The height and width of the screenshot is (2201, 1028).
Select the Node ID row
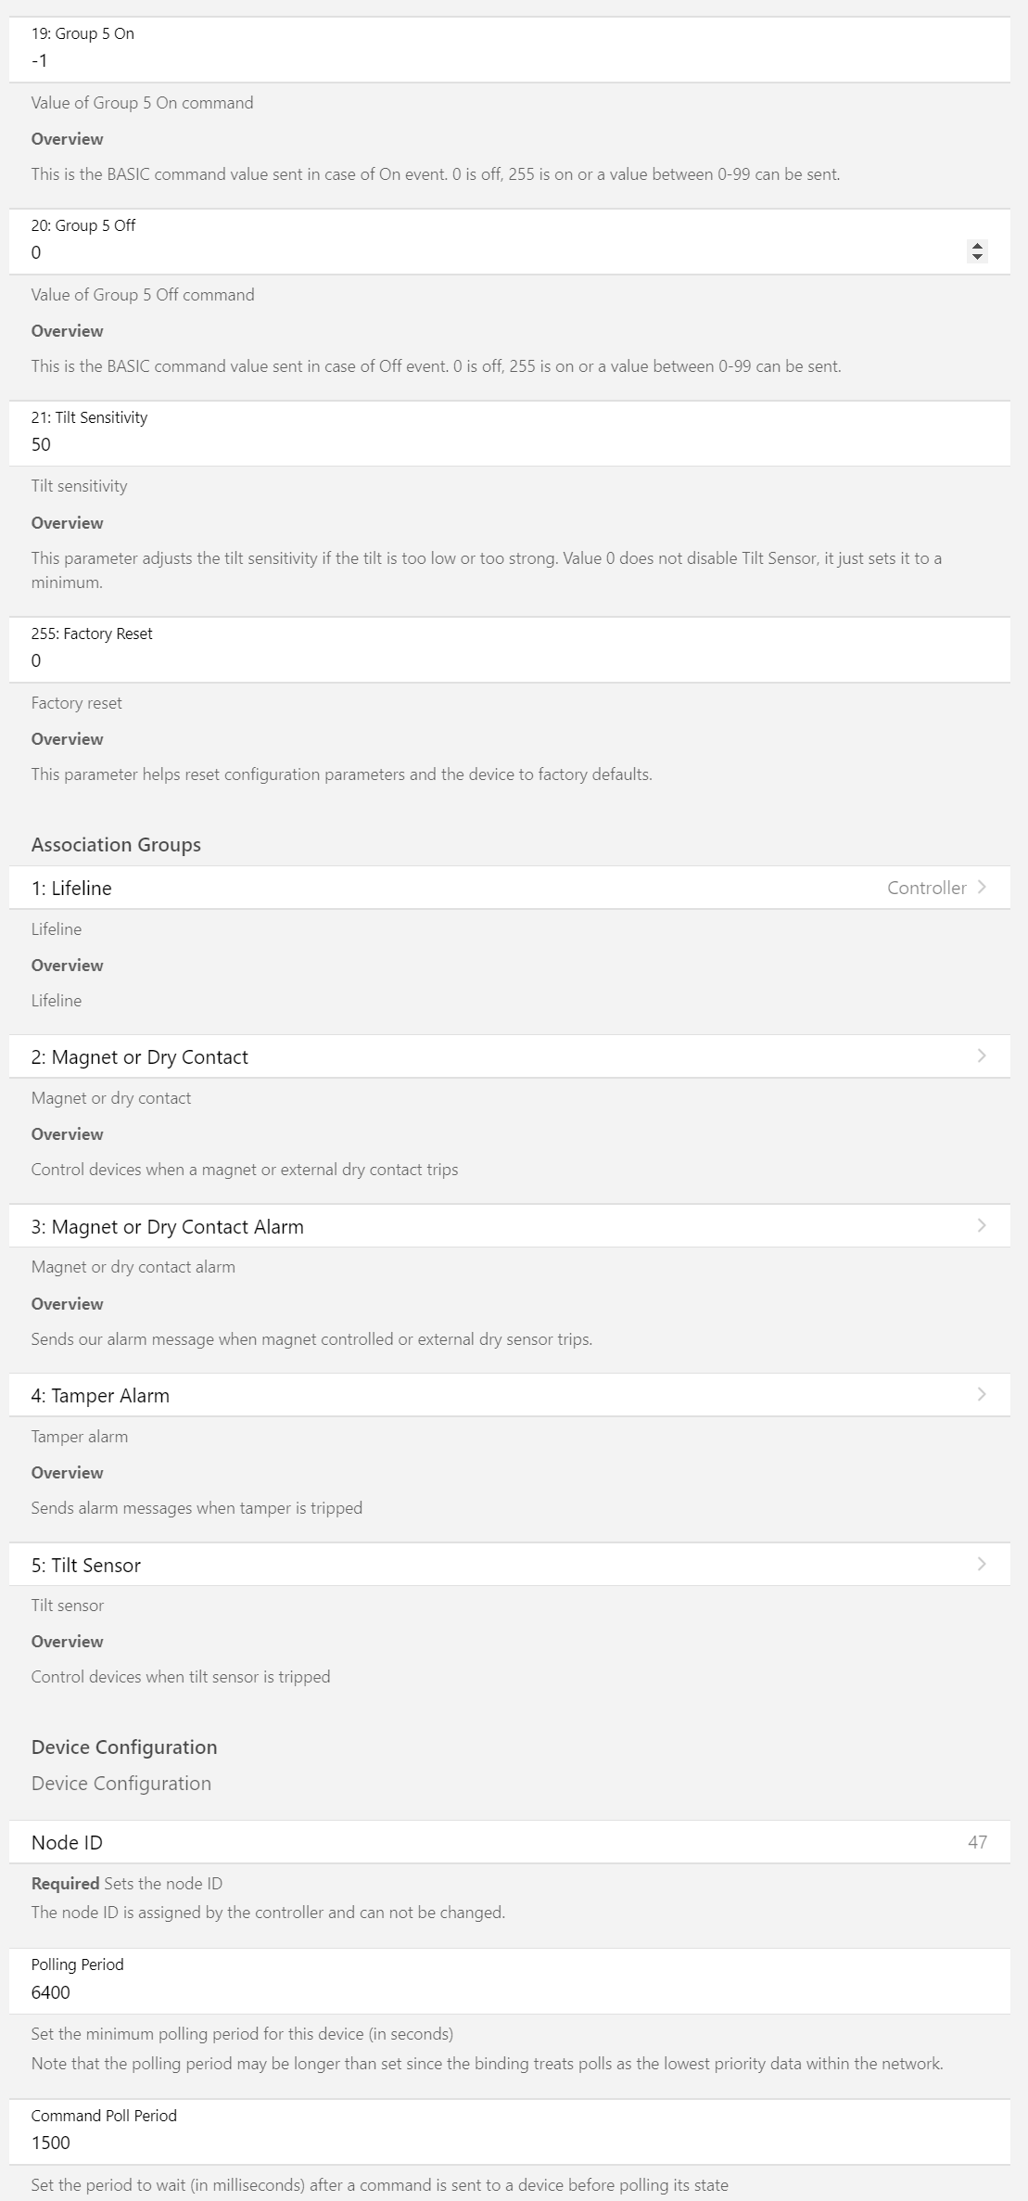coord(510,1842)
